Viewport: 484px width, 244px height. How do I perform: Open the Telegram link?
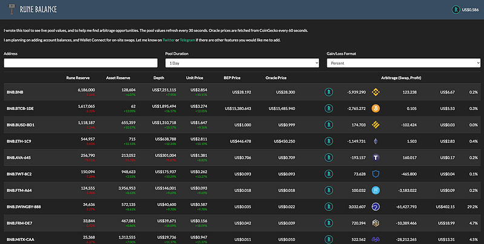point(188,40)
